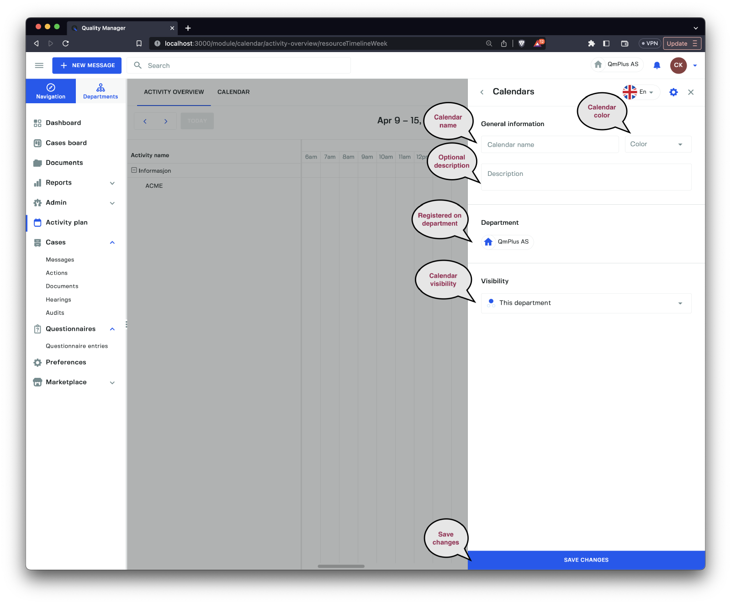Switch to the Calendar tab

pos(233,92)
